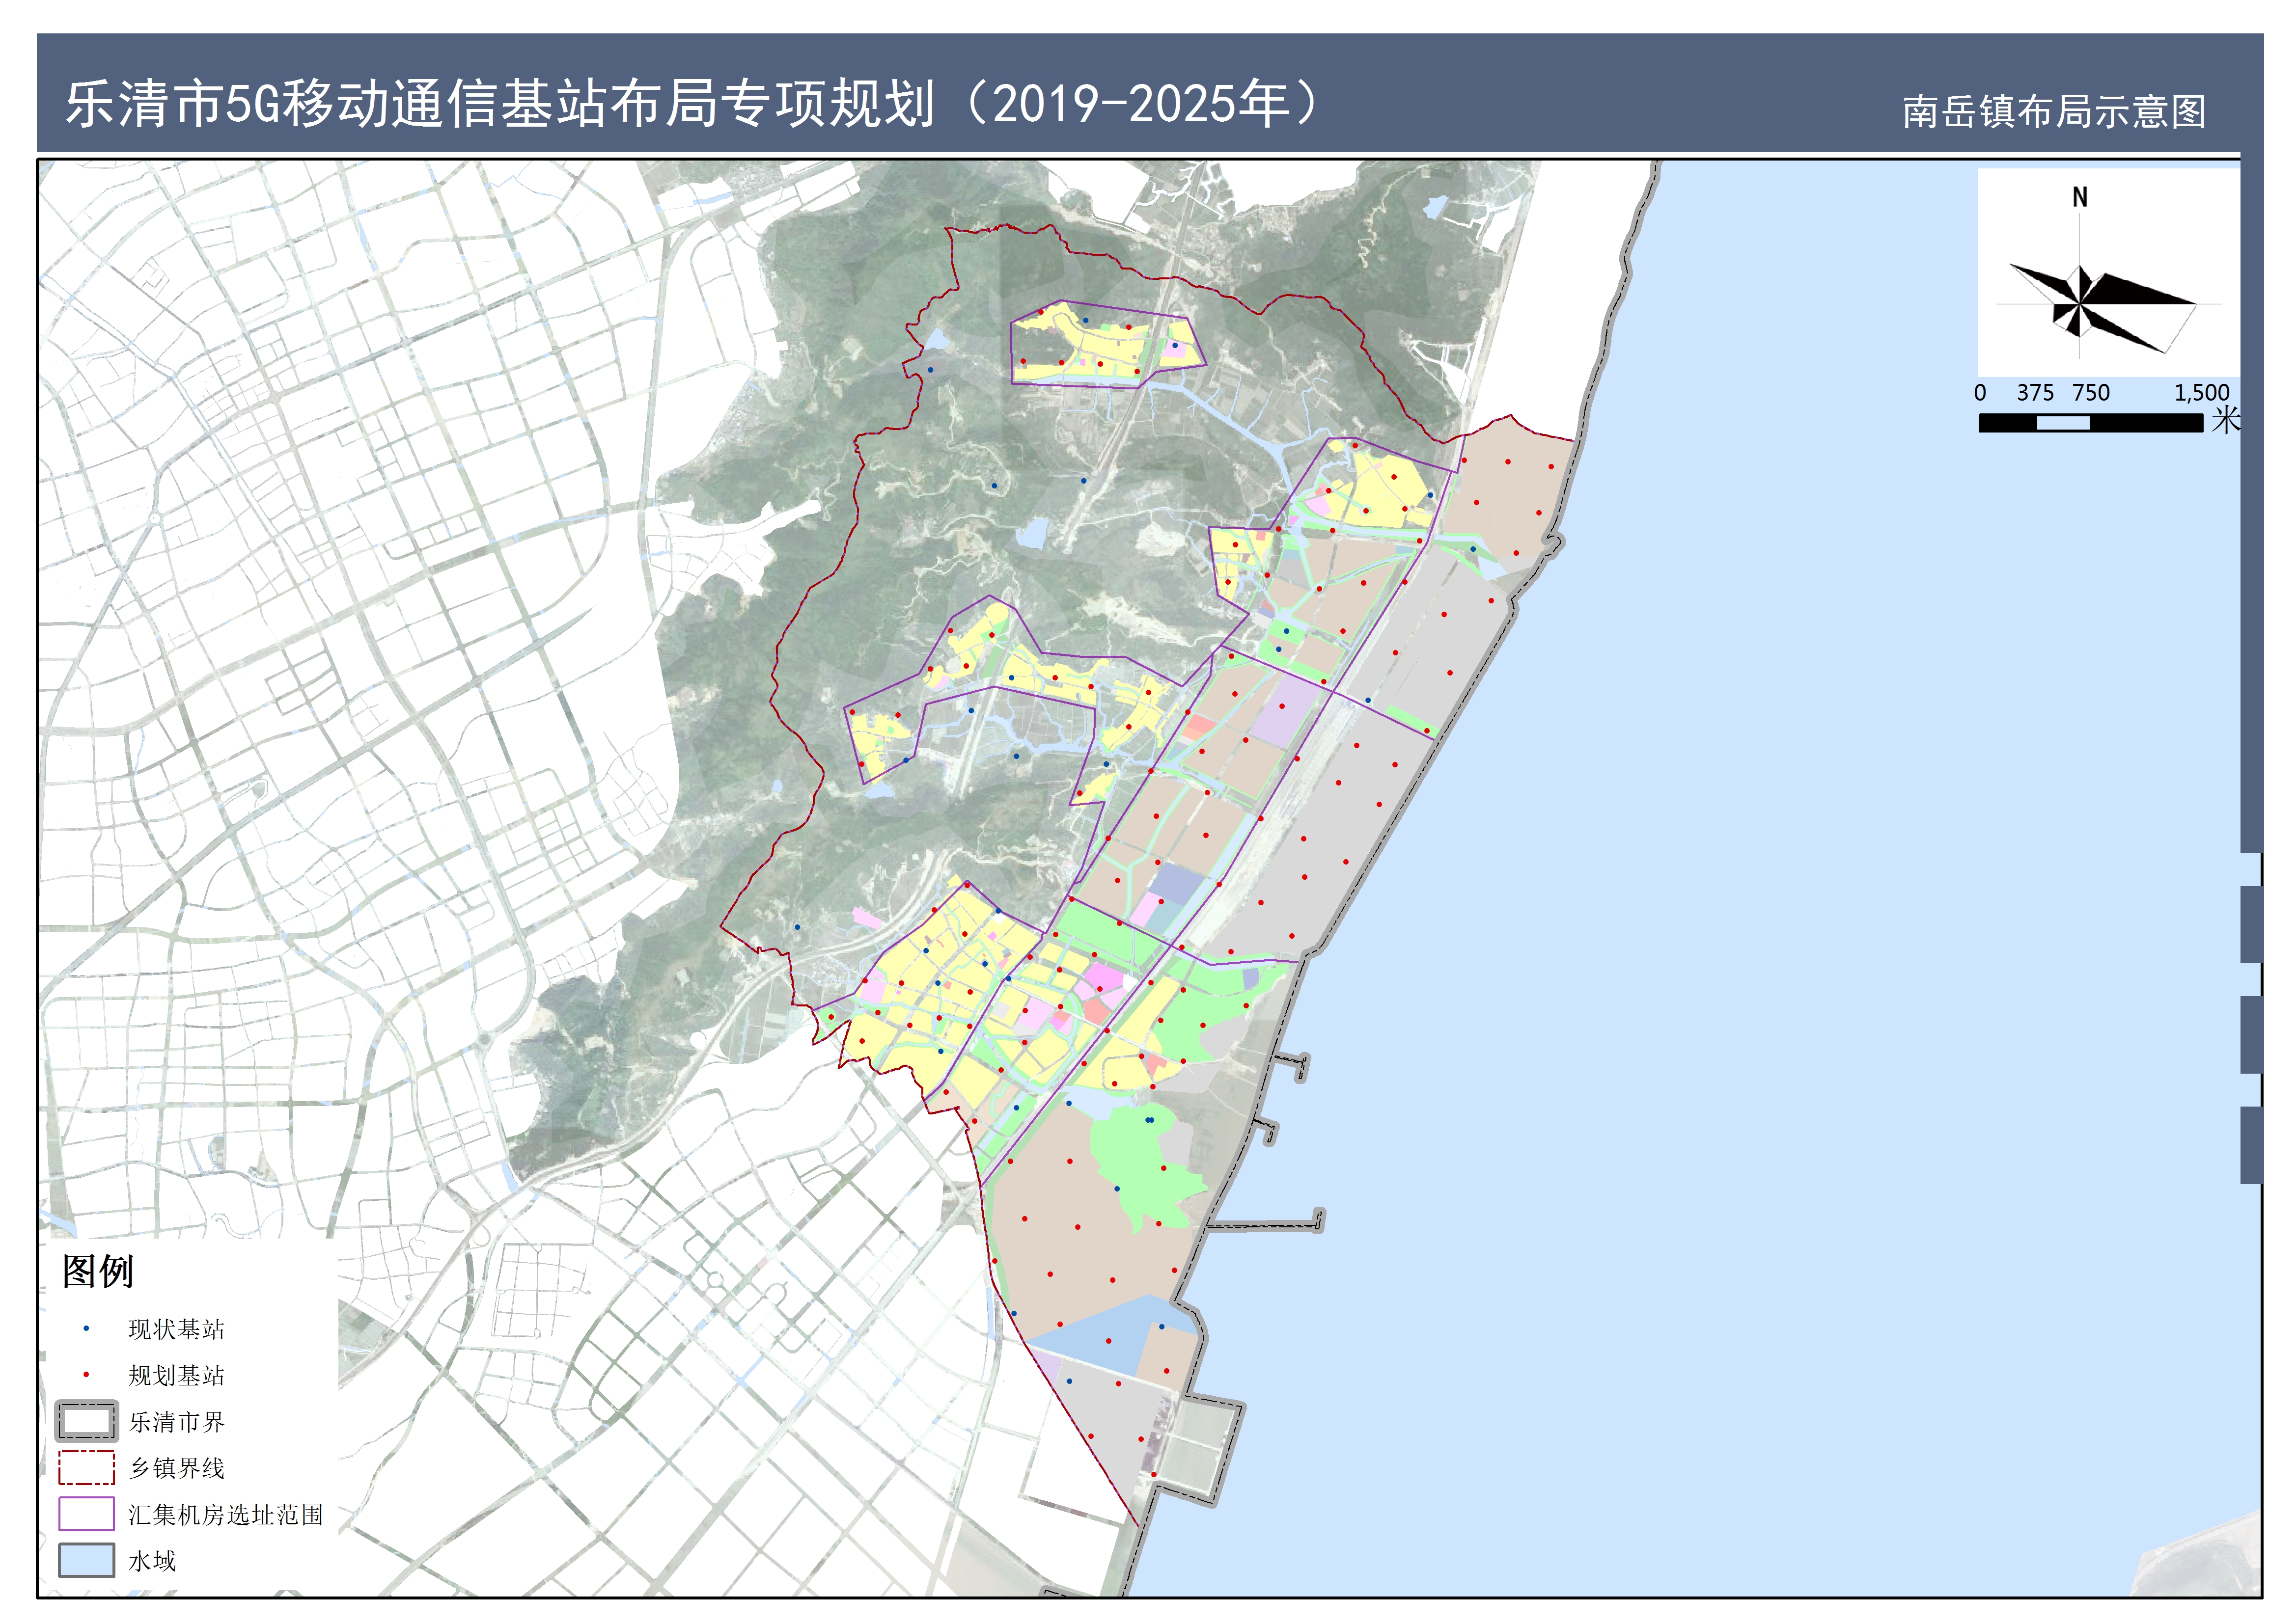Click the scale unit 米
This screenshot has width=2296, height=1624.
[x=2225, y=420]
